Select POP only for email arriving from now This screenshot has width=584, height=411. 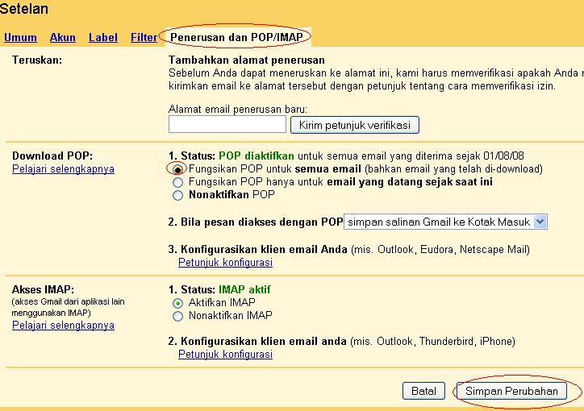click(177, 182)
